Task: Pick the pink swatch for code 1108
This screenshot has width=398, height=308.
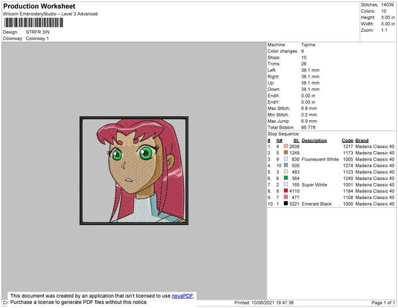Action: tap(286, 197)
